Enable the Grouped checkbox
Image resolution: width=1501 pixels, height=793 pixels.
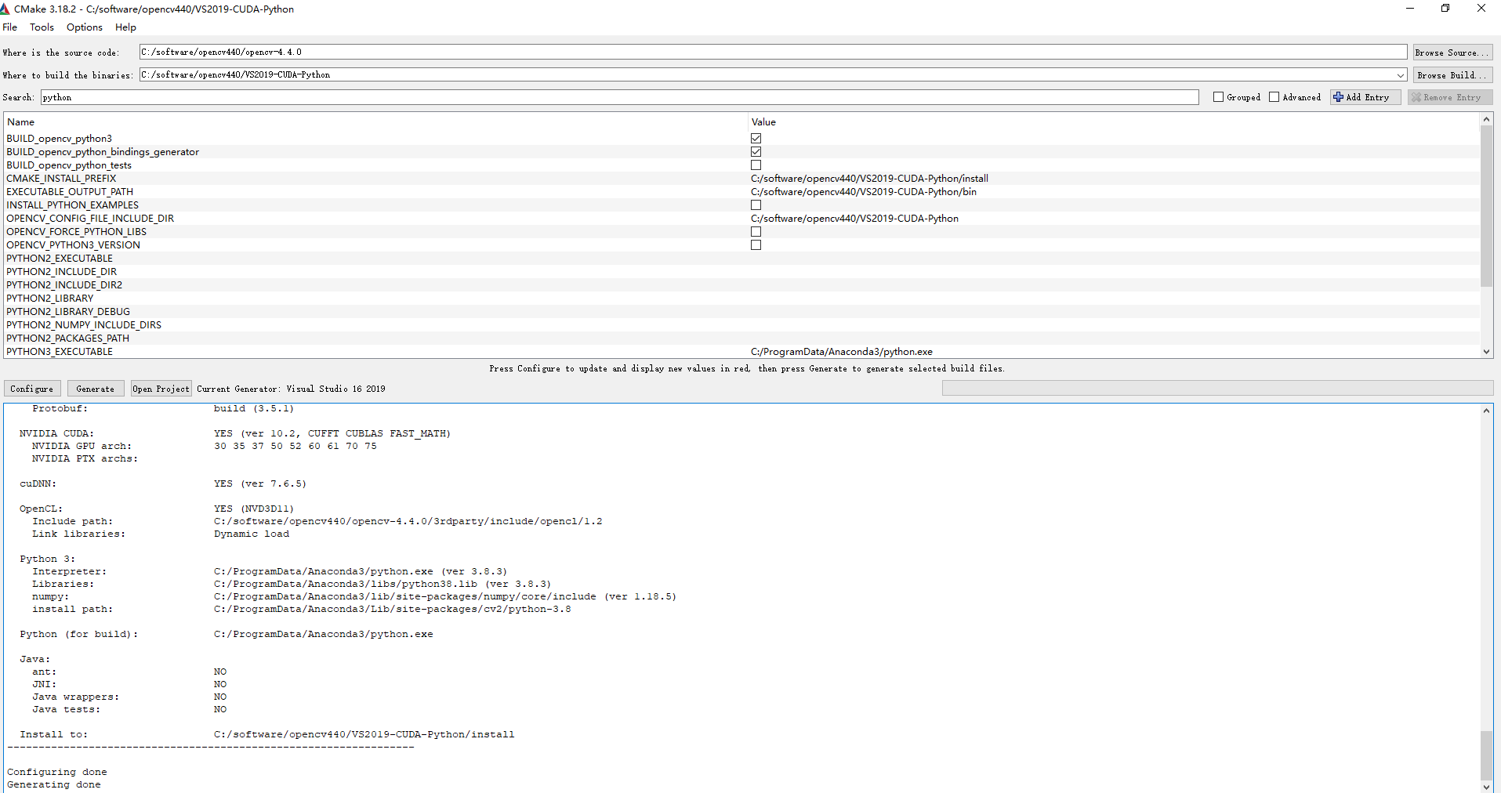click(1218, 96)
